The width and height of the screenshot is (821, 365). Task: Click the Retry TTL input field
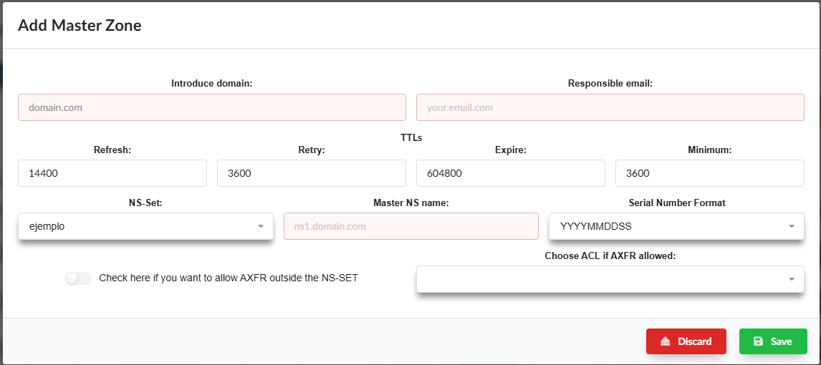click(312, 173)
